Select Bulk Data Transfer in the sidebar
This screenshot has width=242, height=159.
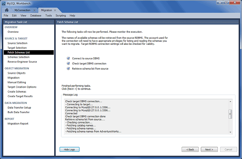pos(18,112)
